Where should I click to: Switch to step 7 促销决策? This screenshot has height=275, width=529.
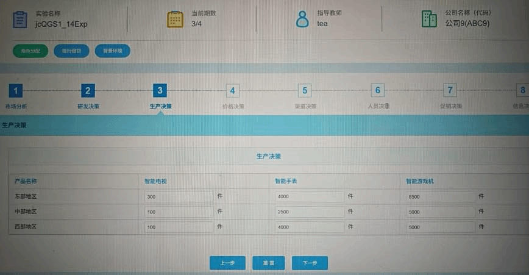[450, 91]
